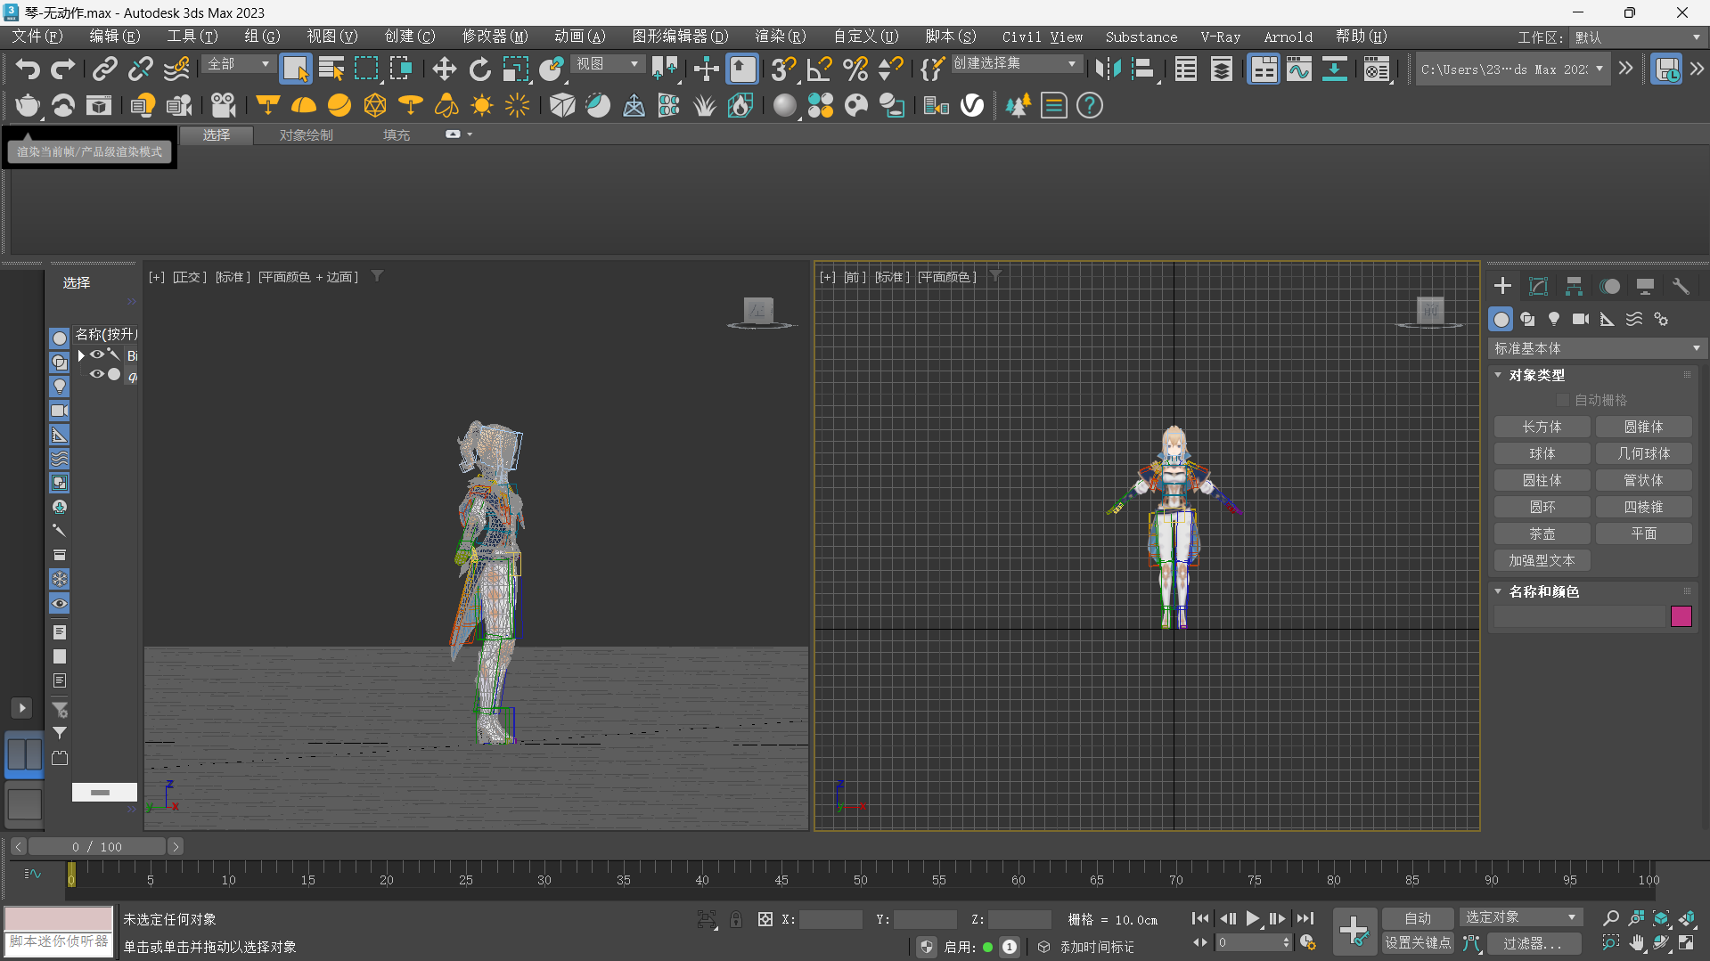Click the time slider 0 / 100 handle
This screenshot has height=961, width=1710.
click(x=97, y=846)
